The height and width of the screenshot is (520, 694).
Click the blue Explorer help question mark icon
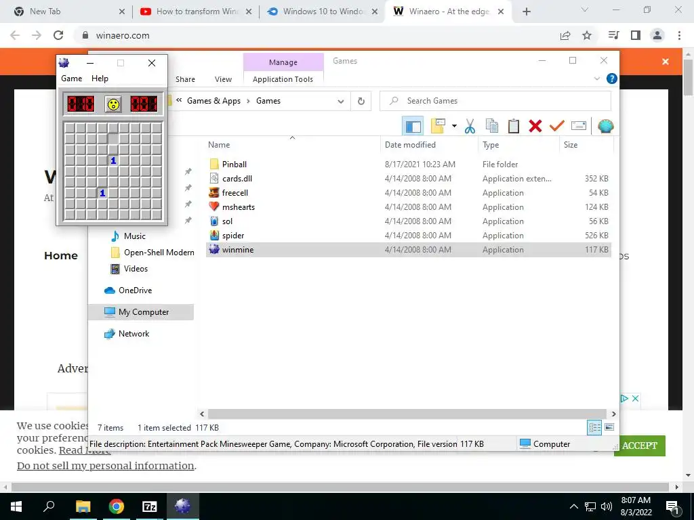point(612,79)
